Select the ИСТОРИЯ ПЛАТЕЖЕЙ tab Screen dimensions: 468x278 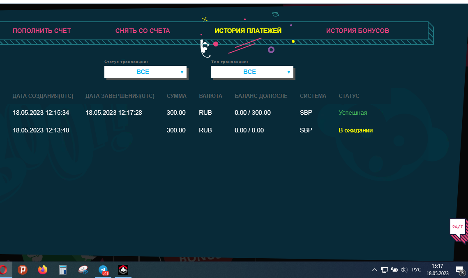point(248,31)
